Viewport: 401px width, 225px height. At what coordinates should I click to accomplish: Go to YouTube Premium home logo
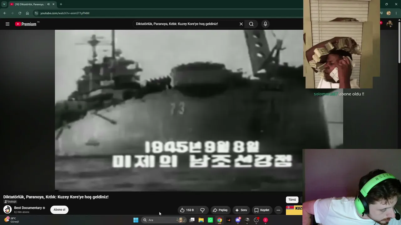pos(26,24)
